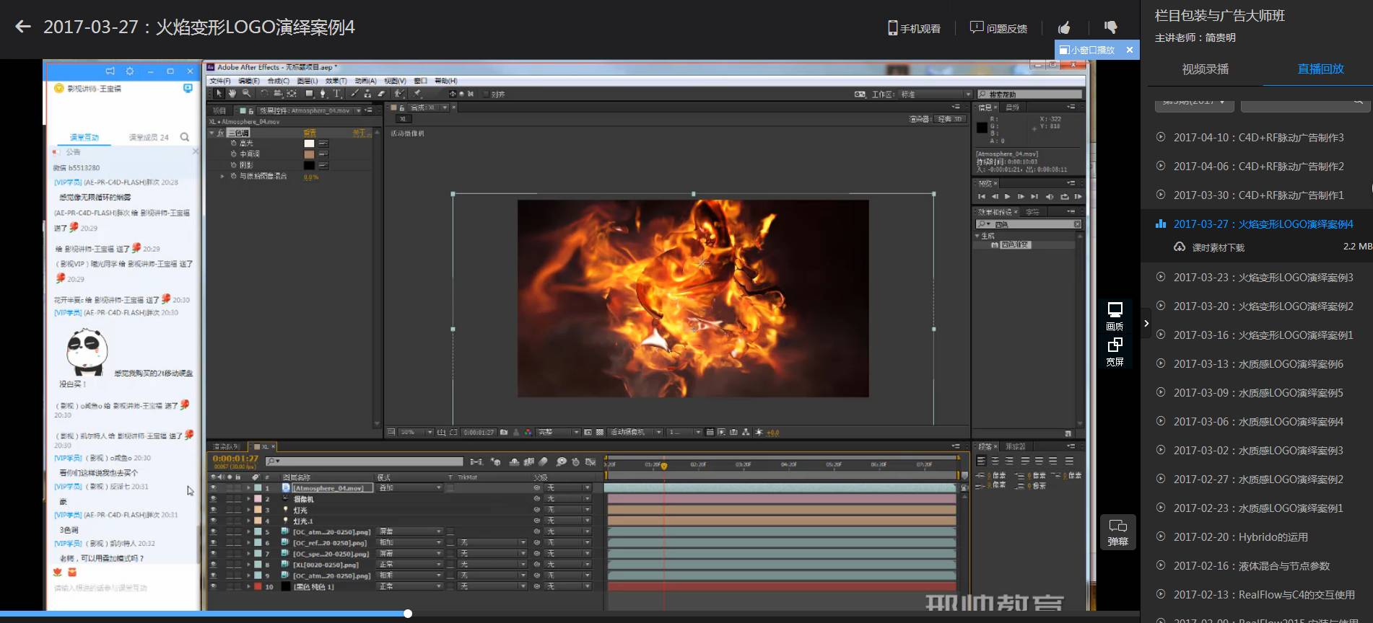Open the 画质 video quality icon

(x=1115, y=315)
